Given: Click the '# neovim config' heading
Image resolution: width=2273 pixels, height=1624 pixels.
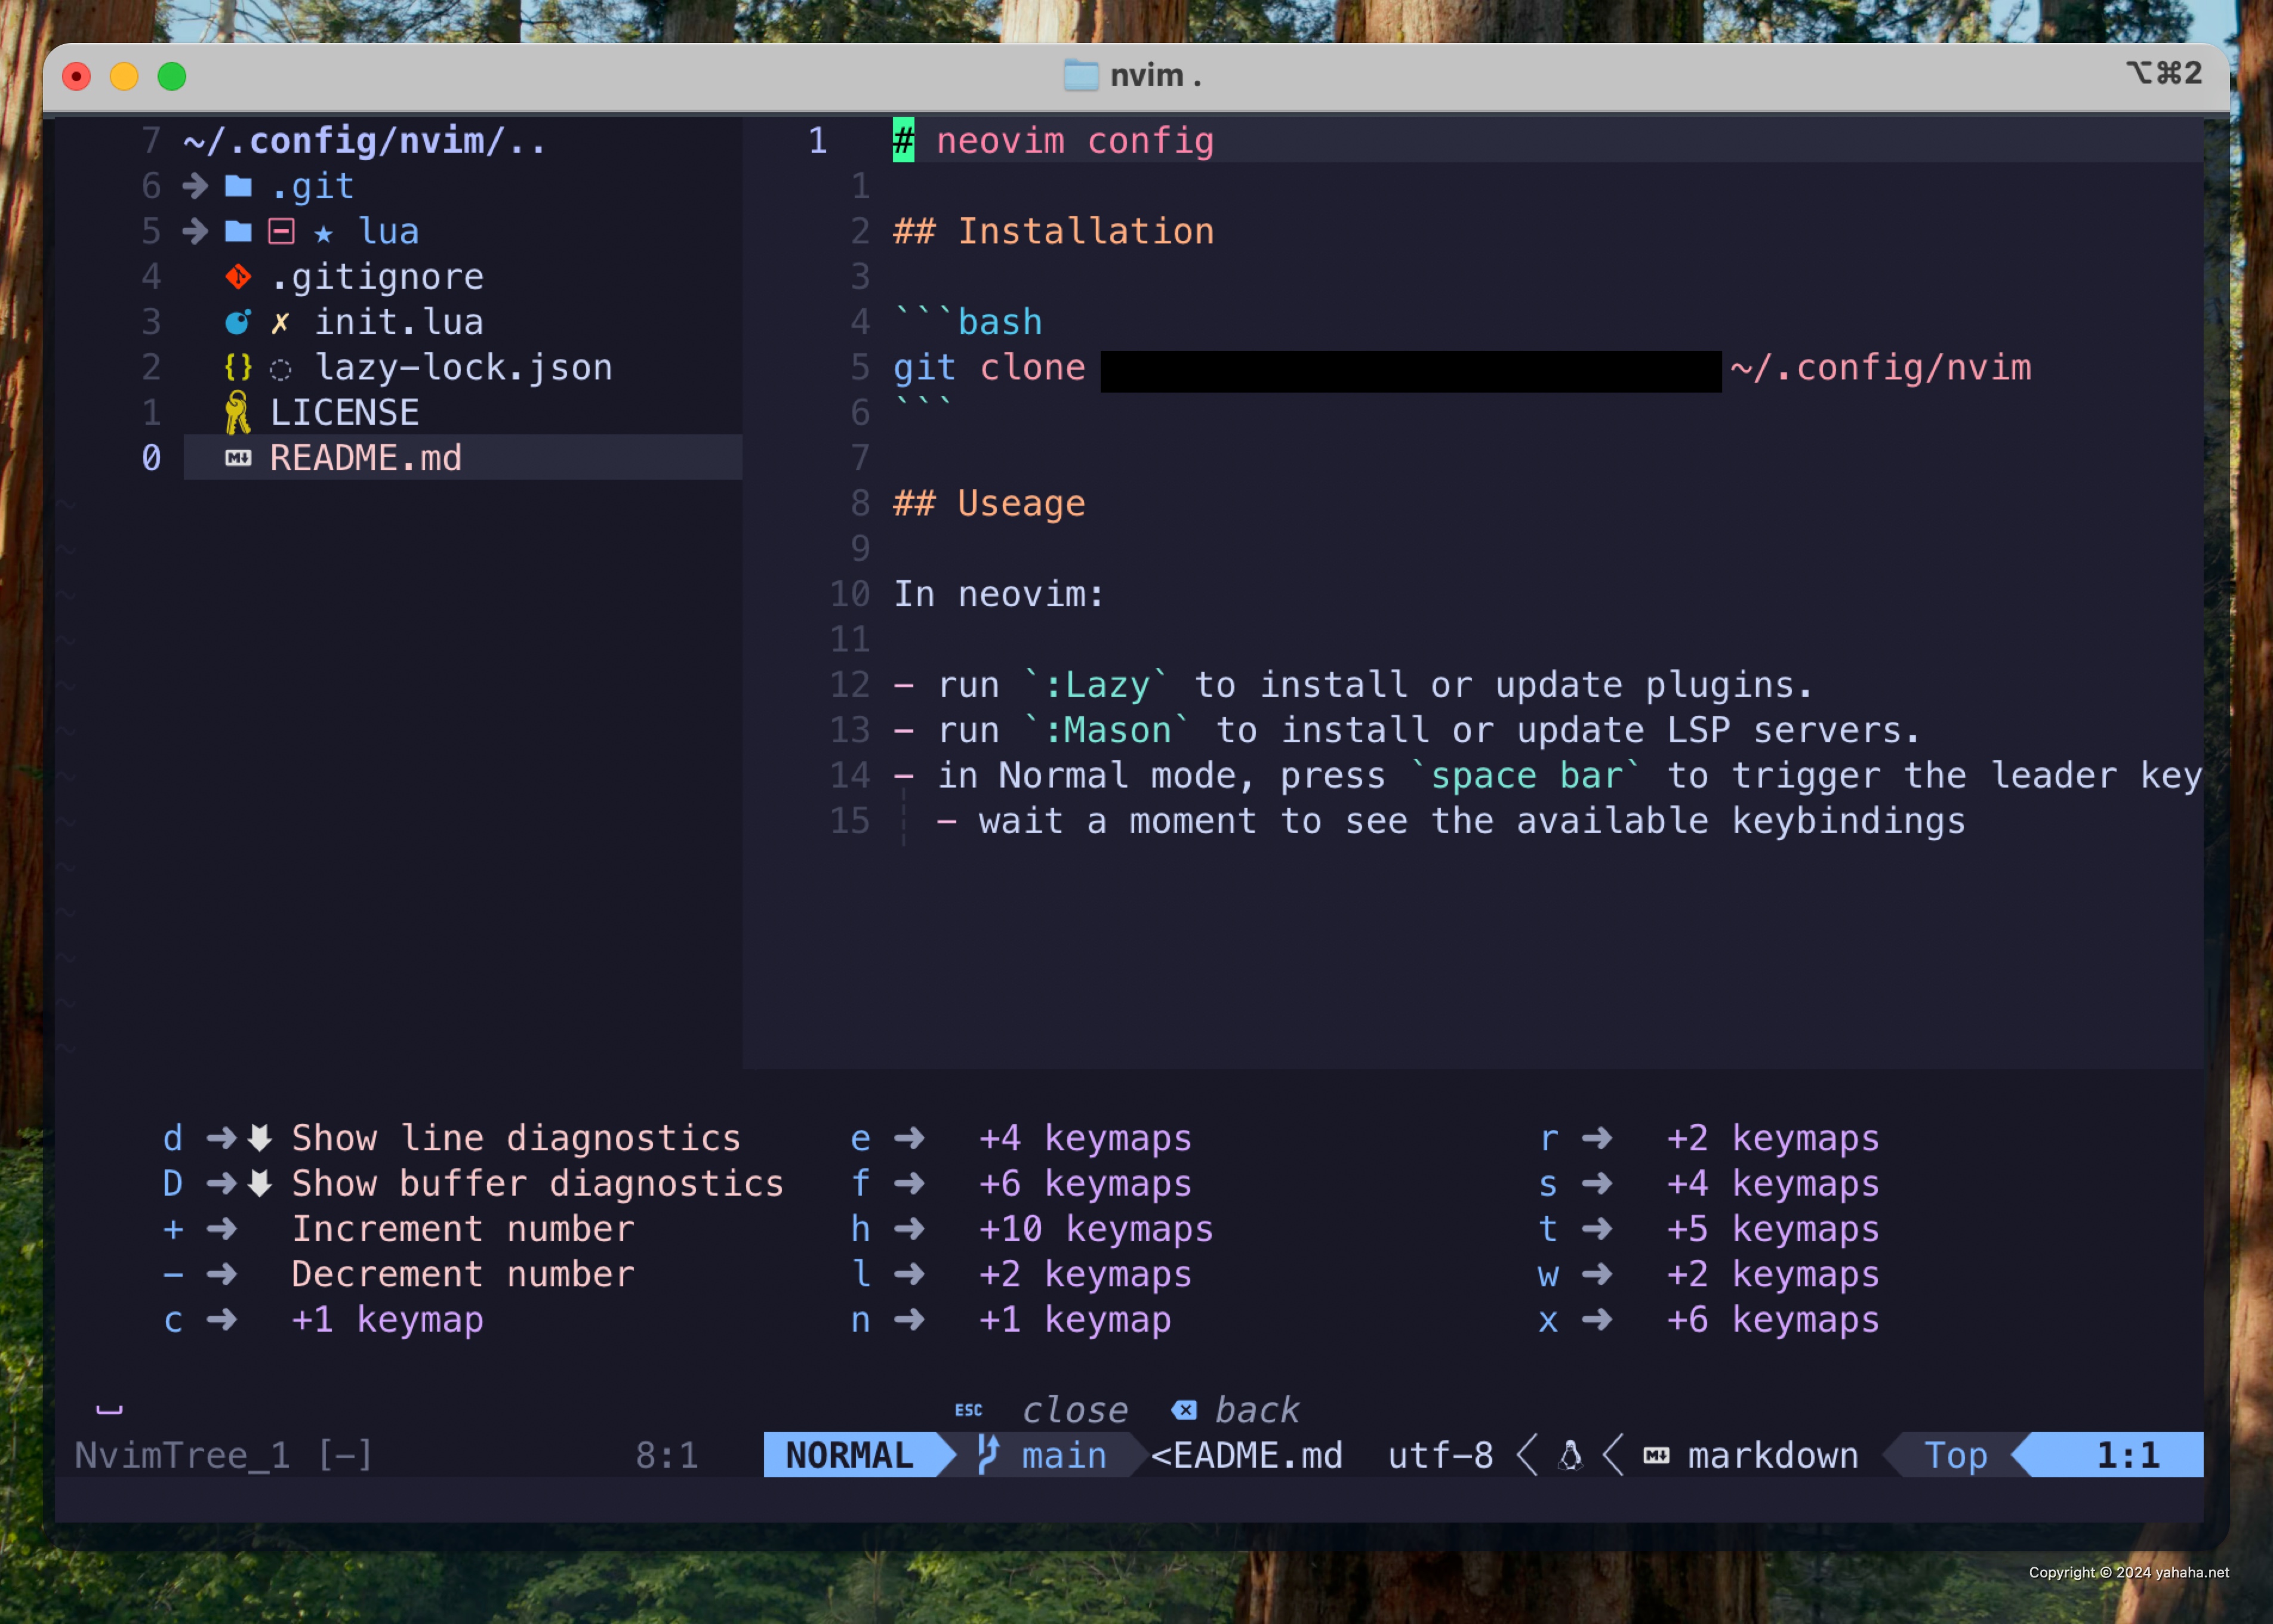Looking at the screenshot, I should click(1054, 141).
